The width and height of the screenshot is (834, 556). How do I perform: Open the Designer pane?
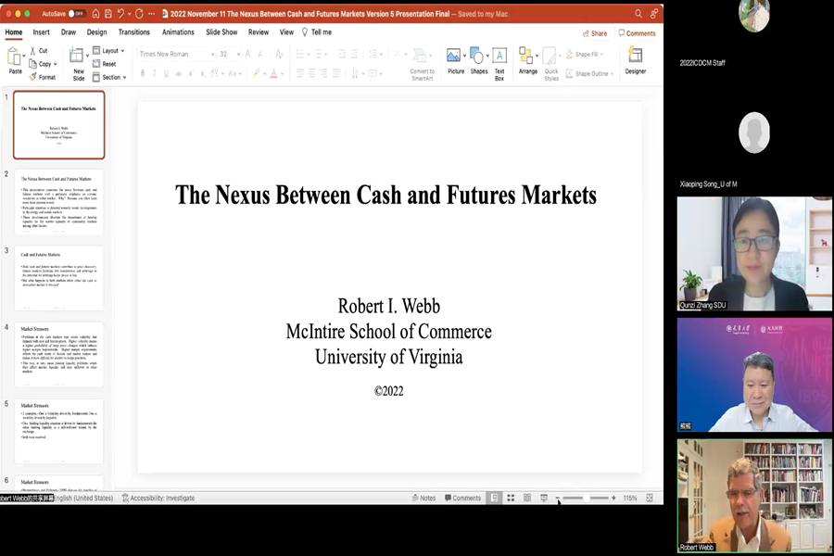click(636, 59)
